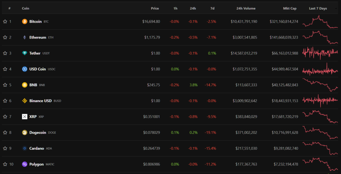Sort by 24h Volume column header
Screen dimensions: 341x174
246,8
